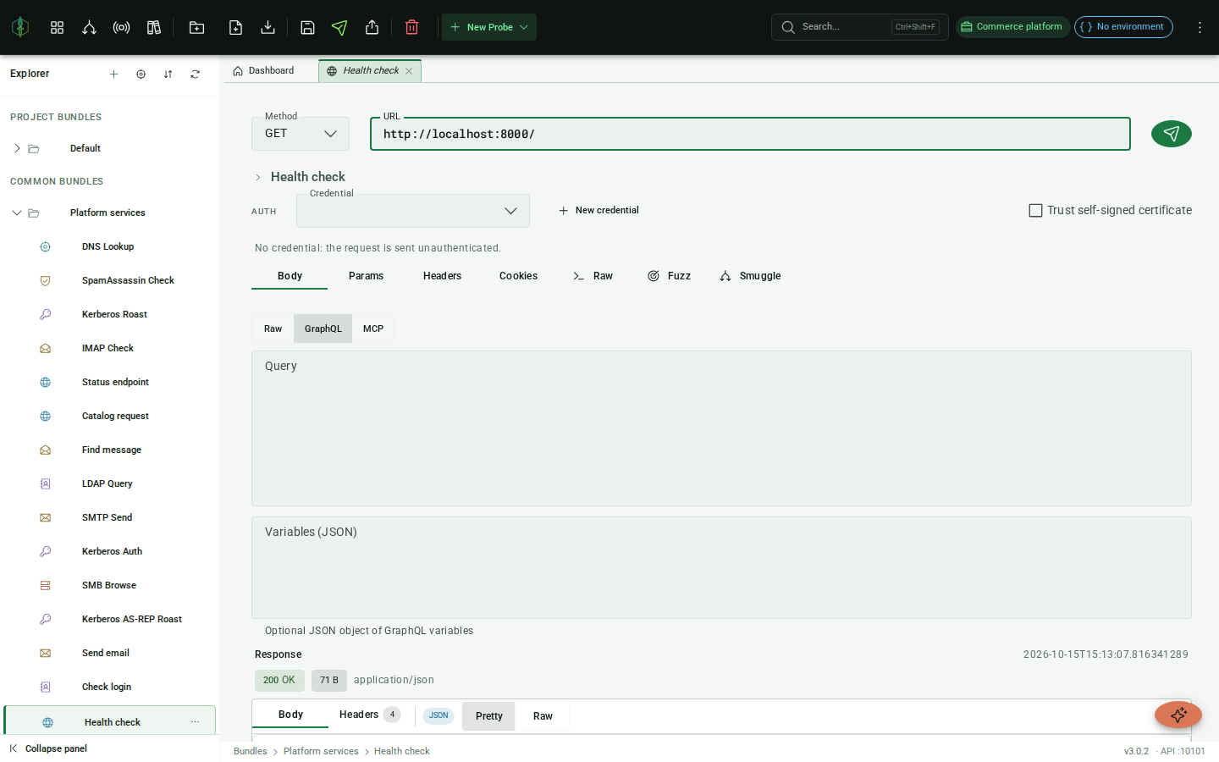Open the Params request tab
The height and width of the screenshot is (762, 1219).
pos(366,276)
